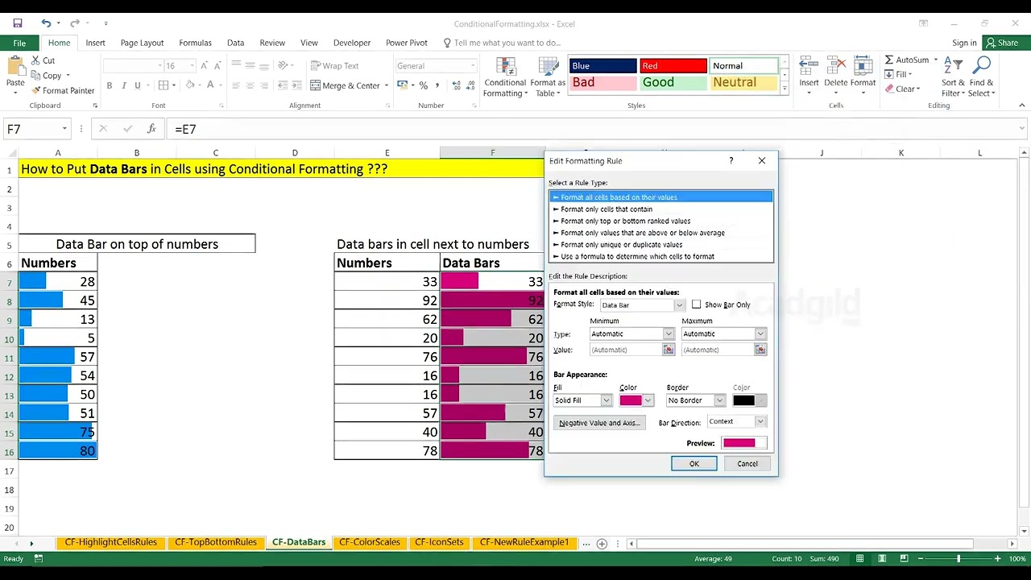
Task: Add a new sheet with plus icon
Action: [602, 544]
